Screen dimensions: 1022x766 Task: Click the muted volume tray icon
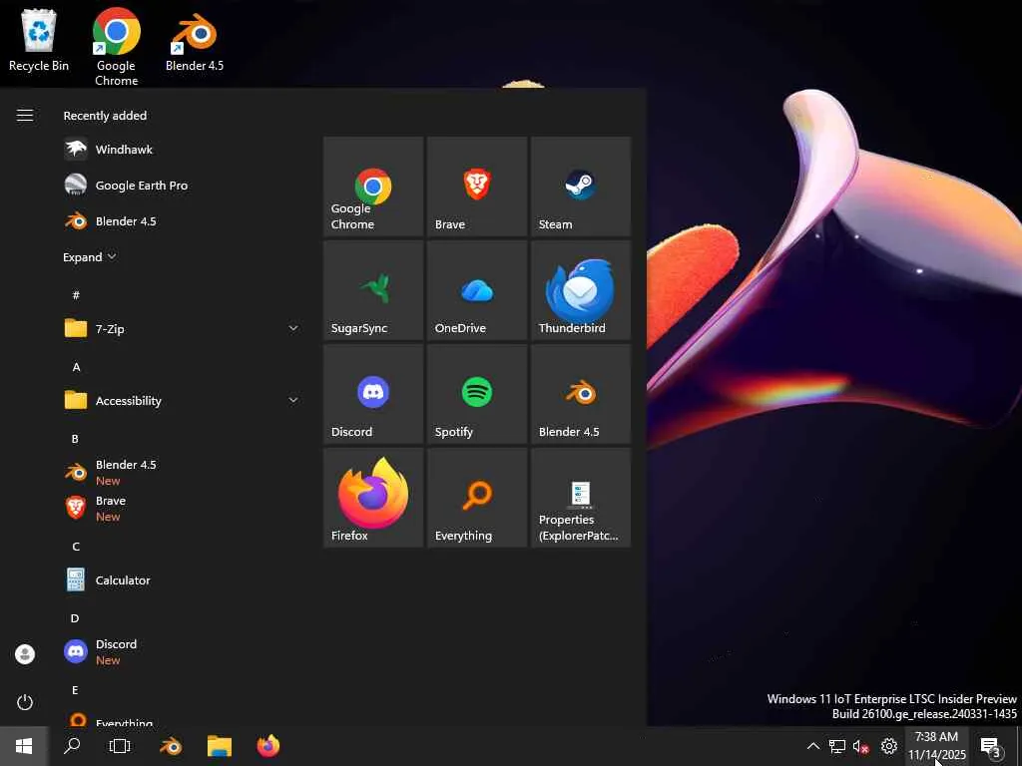click(860, 746)
